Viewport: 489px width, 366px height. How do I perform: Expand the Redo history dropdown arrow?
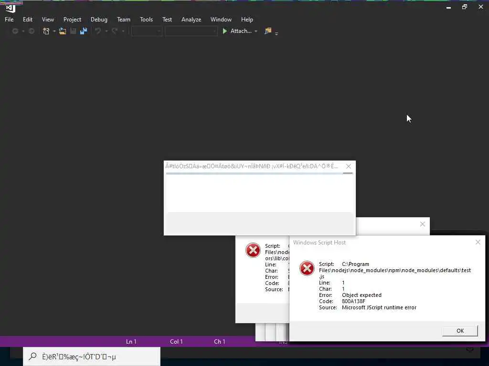[123, 31]
